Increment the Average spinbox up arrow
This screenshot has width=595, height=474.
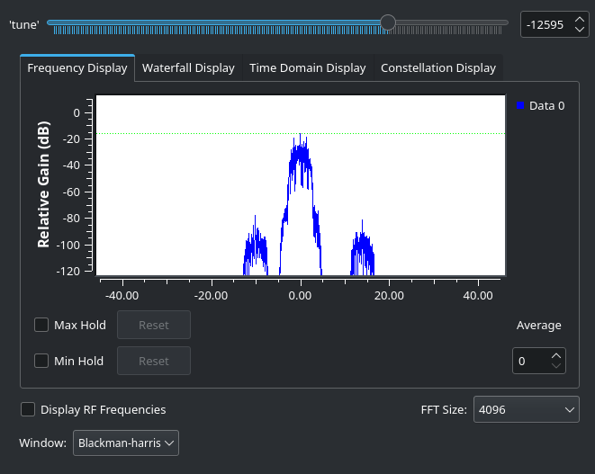click(556, 355)
